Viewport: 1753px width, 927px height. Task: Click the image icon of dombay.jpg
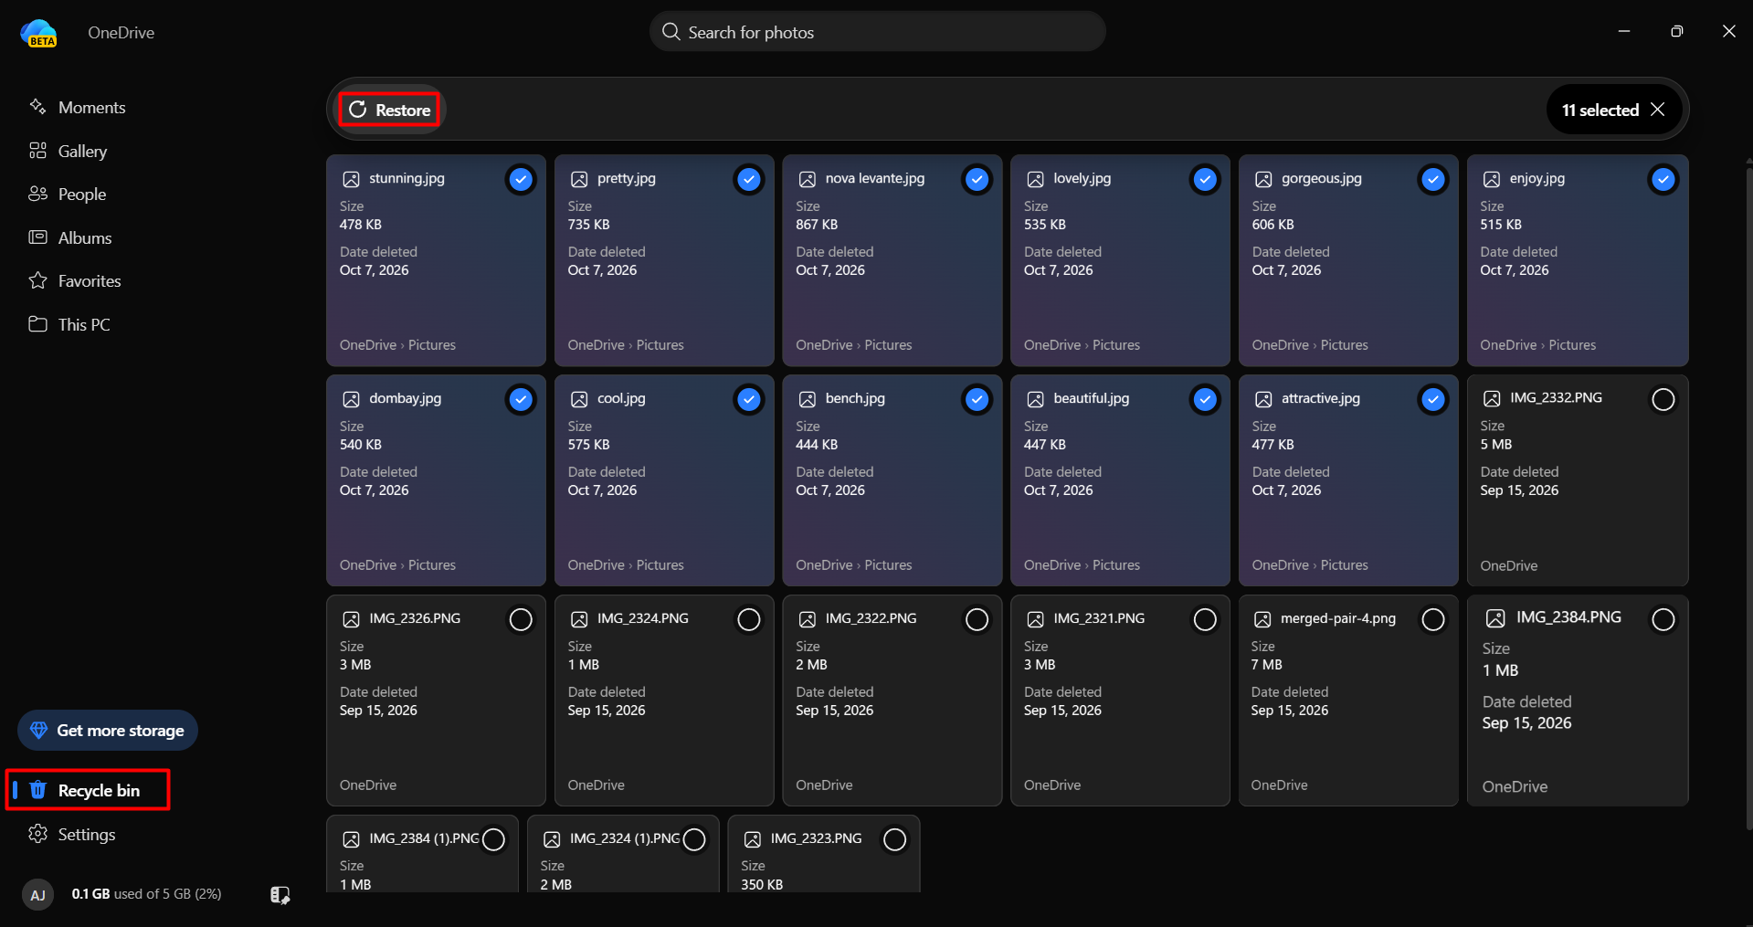[351, 399]
